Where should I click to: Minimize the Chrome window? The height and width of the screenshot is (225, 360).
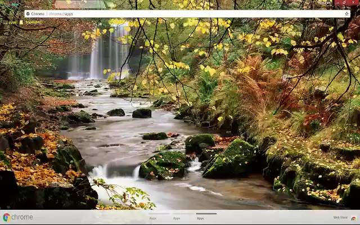337,2
